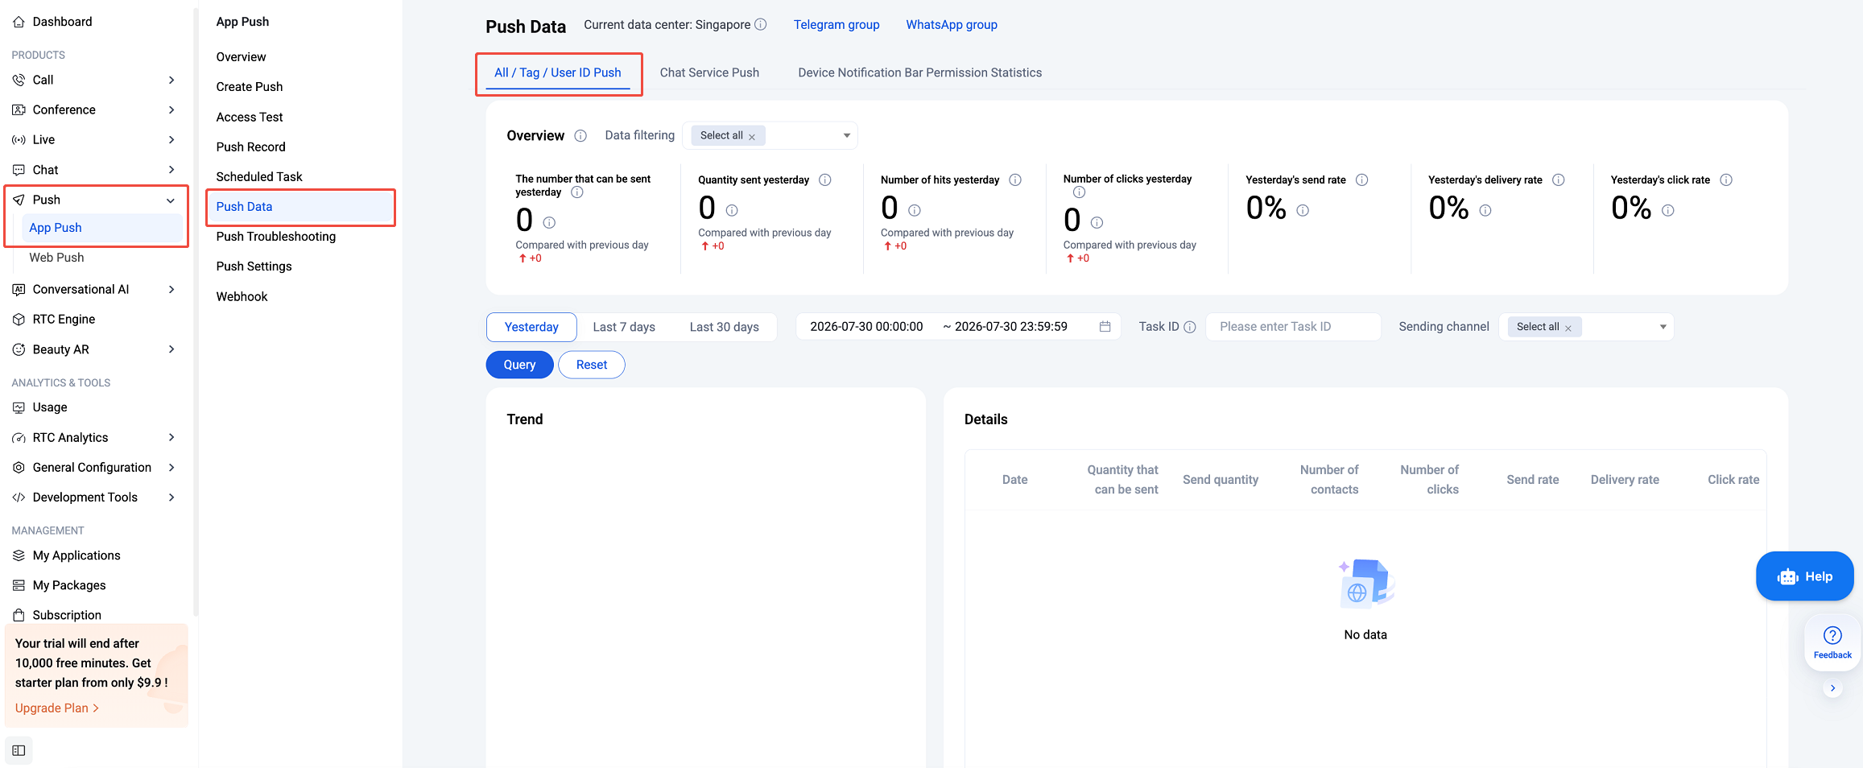Click the Task ID input field
Viewport: 1863px width, 768px height.
[x=1292, y=327]
